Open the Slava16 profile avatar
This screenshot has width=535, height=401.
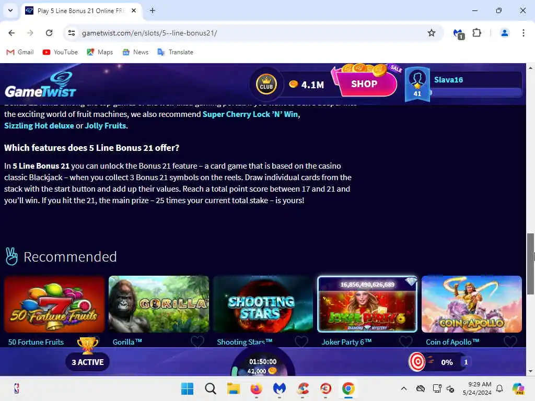(417, 84)
